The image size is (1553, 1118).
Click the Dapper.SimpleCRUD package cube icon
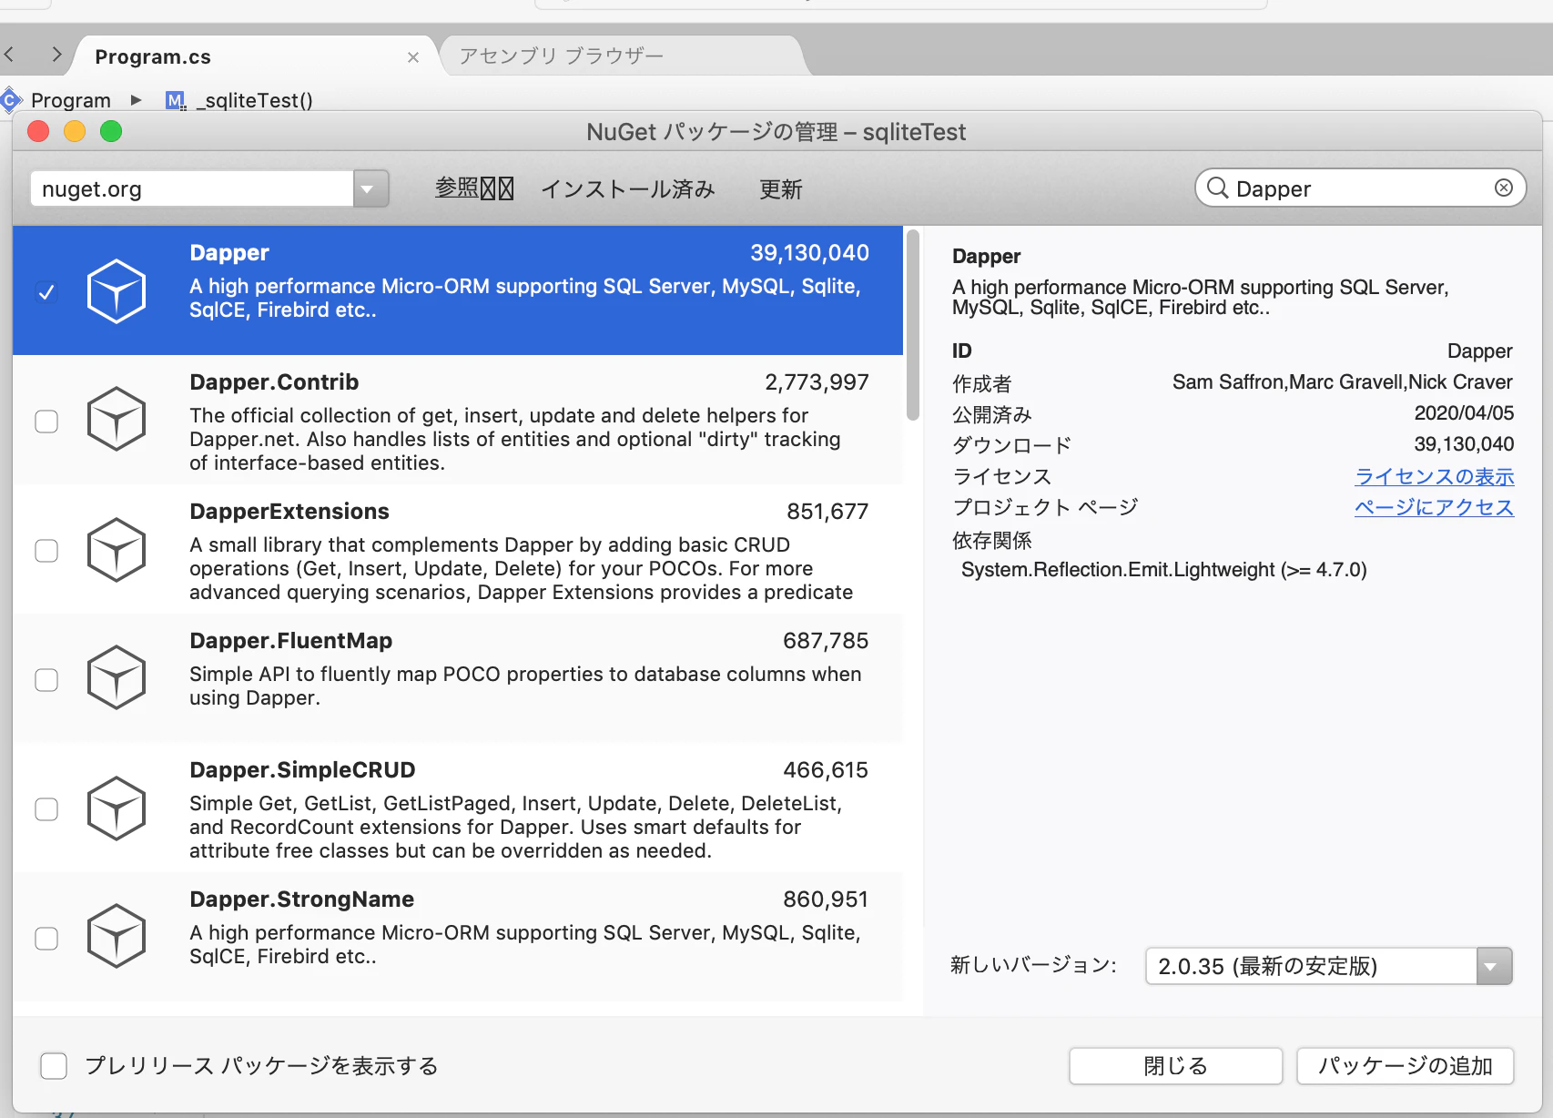(x=117, y=808)
